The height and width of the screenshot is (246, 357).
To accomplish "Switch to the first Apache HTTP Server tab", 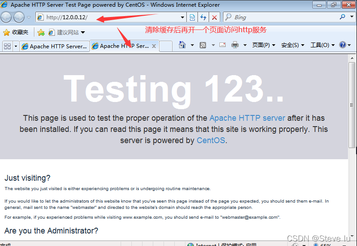I will (54, 46).
